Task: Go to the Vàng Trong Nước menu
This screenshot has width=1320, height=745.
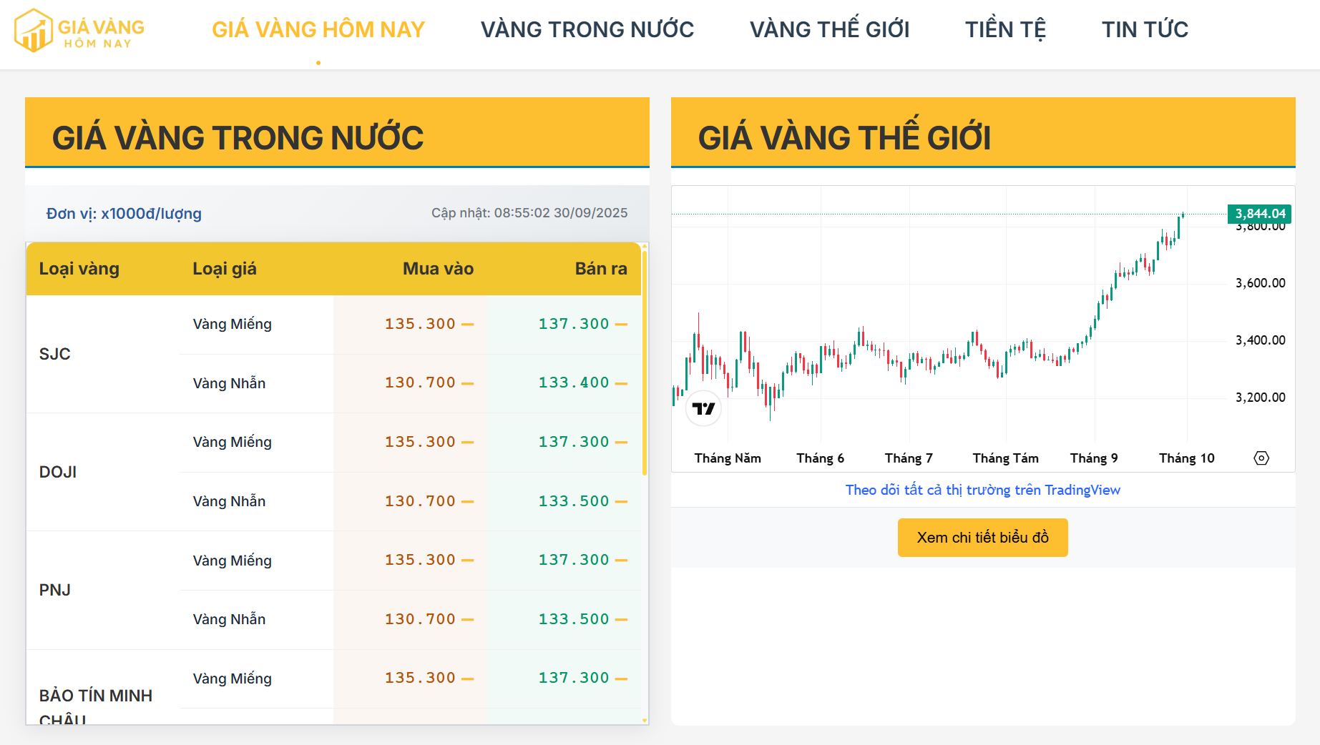Action: tap(587, 30)
